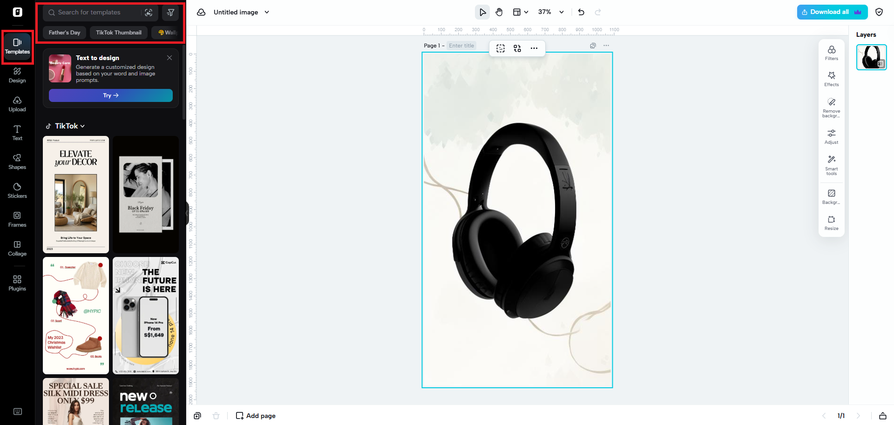Click the Resize icon on right panel
Image resolution: width=894 pixels, height=425 pixels.
831,222
